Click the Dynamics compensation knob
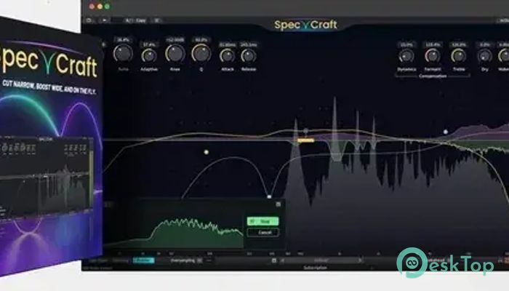This screenshot has height=291, width=509. click(406, 55)
